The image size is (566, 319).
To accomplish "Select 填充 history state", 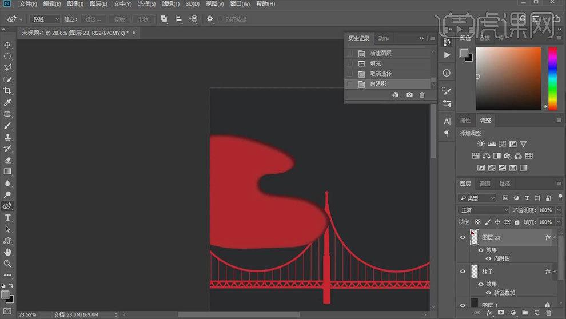I will (x=388, y=63).
